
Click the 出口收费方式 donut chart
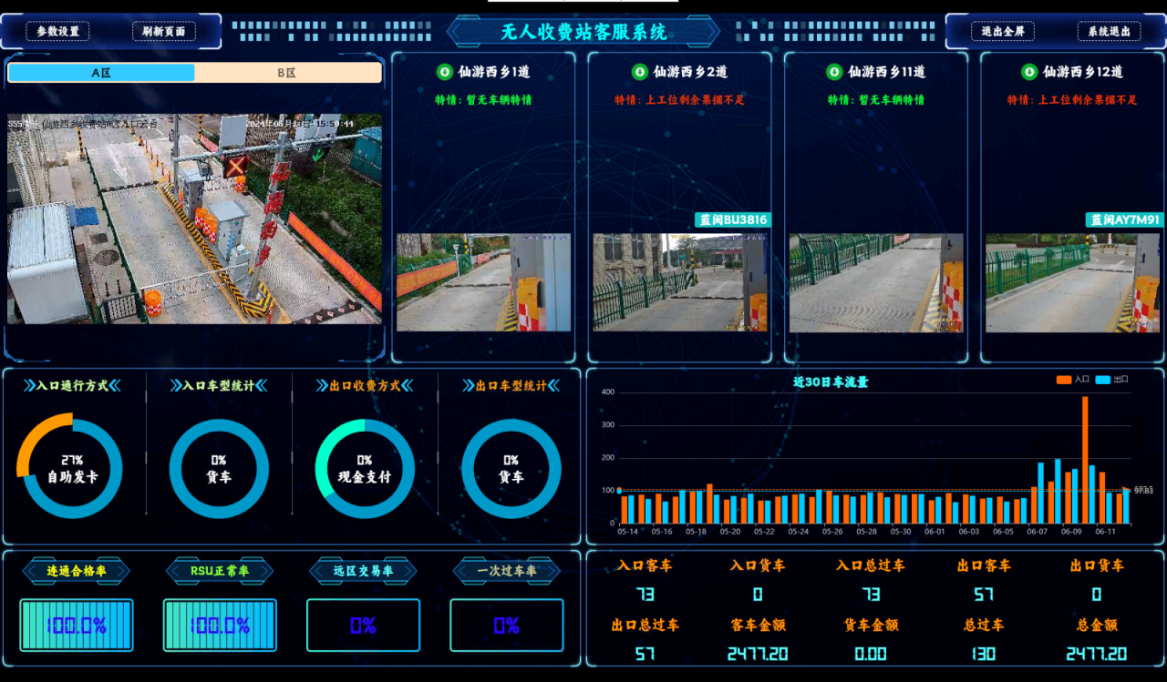pos(365,467)
